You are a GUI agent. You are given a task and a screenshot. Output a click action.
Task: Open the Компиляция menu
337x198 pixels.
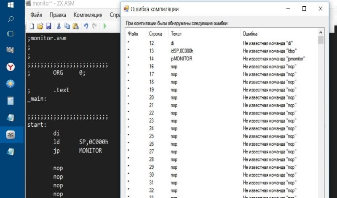[88, 15]
